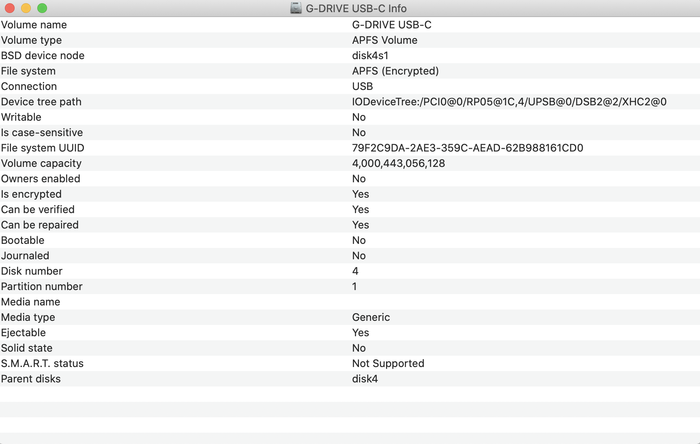The height and width of the screenshot is (444, 700).
Task: Select the 'G-DRIVE USB-C' volume name value
Action: click(x=392, y=25)
